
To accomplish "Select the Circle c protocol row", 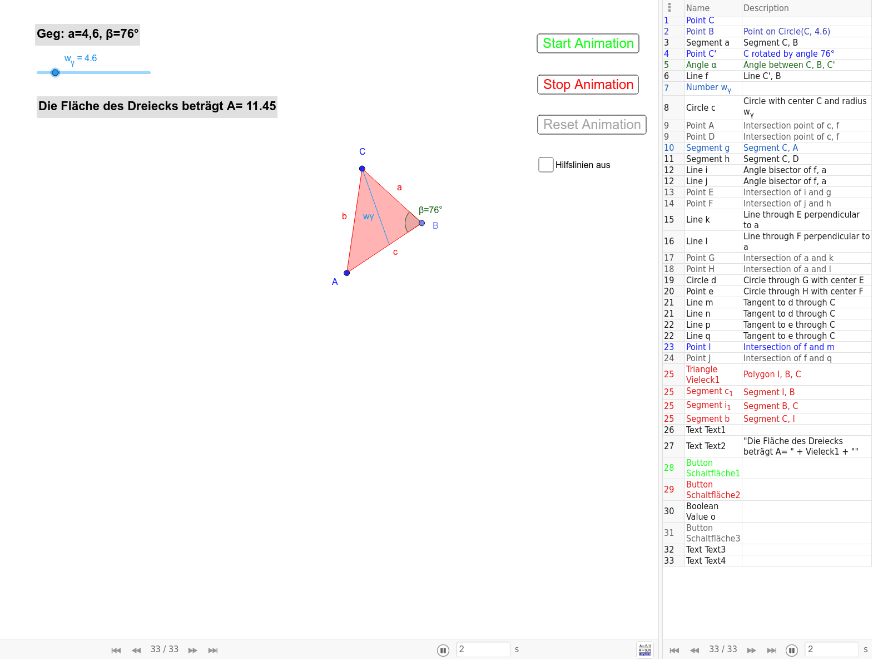I will pyautogui.click(x=767, y=107).
